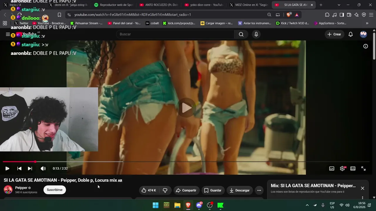Click the large center play button overlay
Image resolution: width=376 pixels, height=211 pixels.
(187, 108)
